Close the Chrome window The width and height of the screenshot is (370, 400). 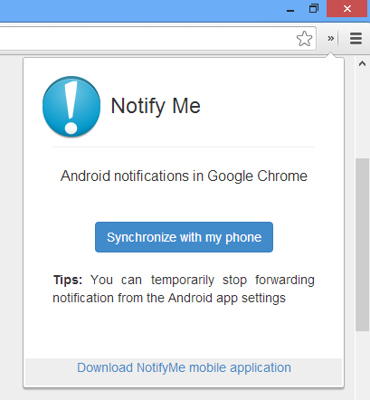[347, 8]
